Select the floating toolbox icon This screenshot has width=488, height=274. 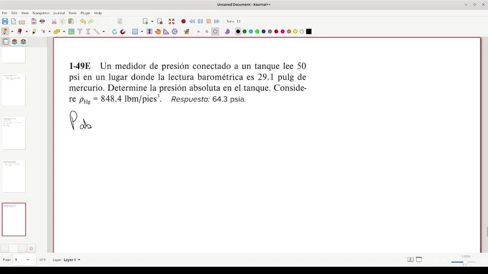(186, 32)
